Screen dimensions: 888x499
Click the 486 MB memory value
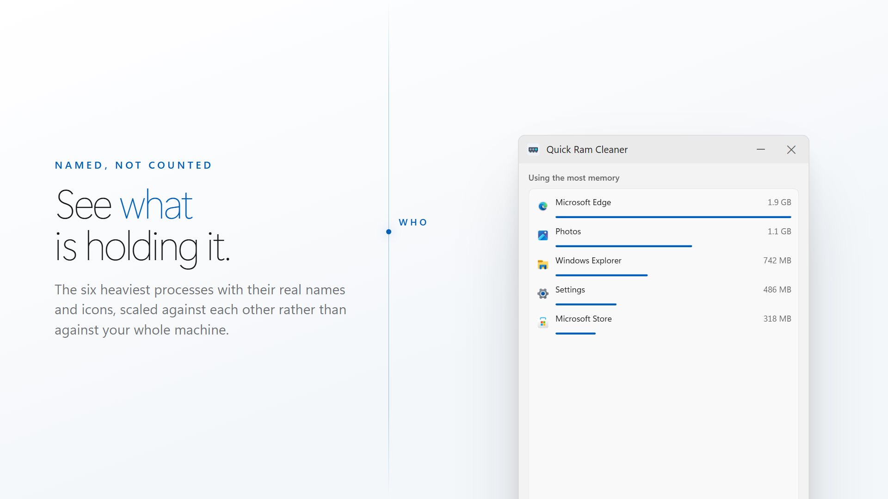[777, 290]
